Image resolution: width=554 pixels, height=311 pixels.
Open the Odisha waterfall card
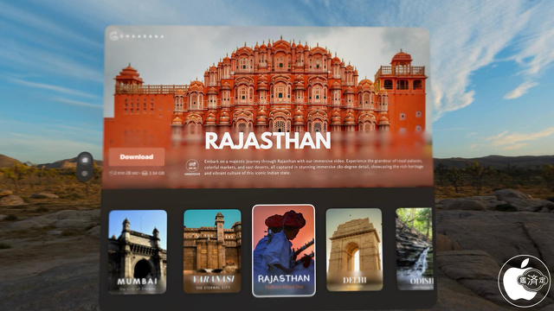point(415,249)
